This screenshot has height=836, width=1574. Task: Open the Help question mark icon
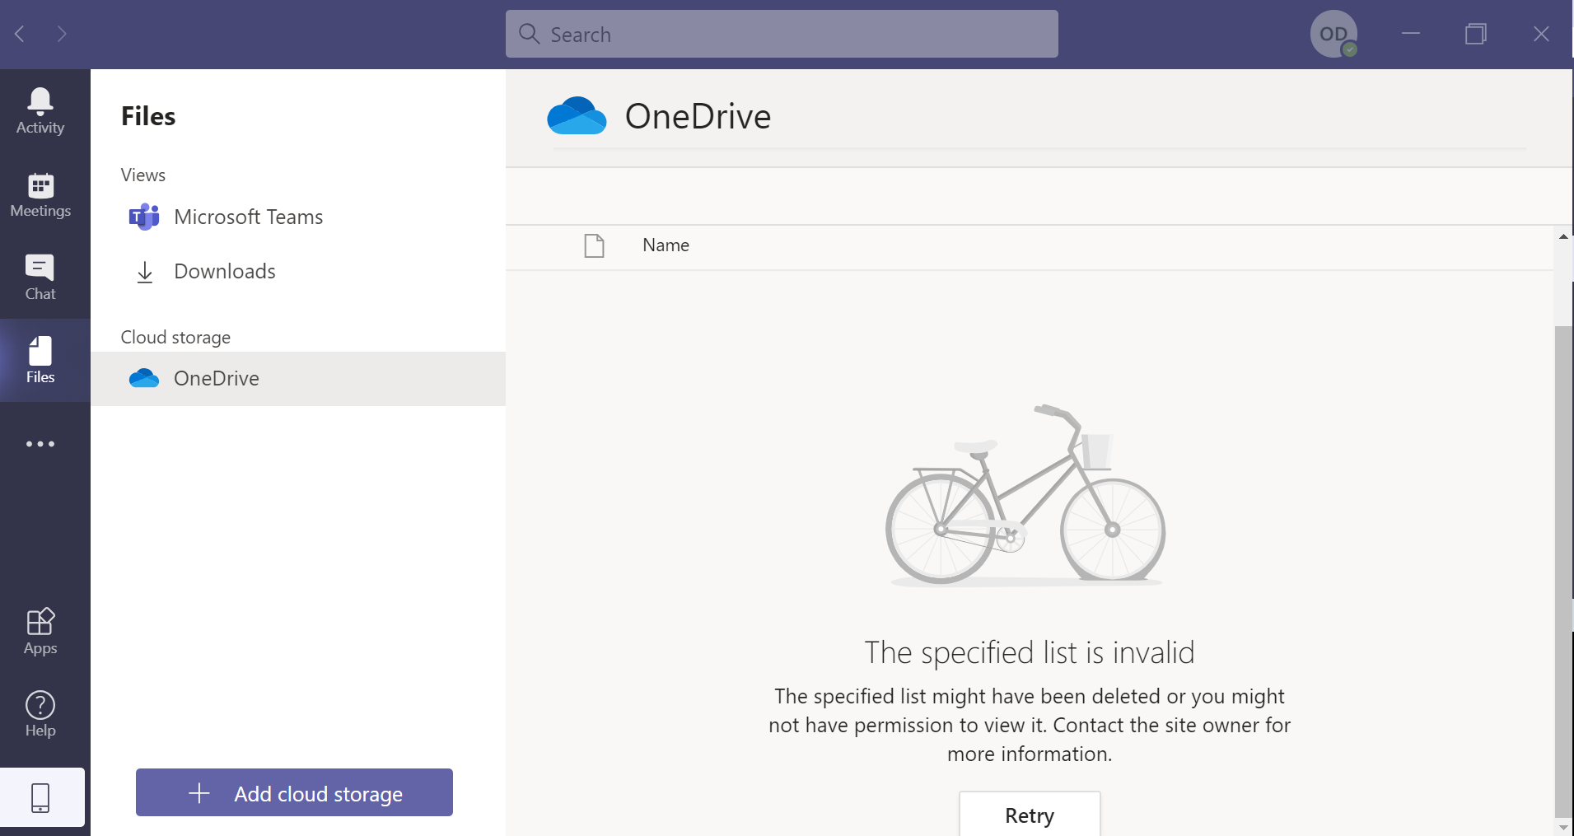pos(40,713)
